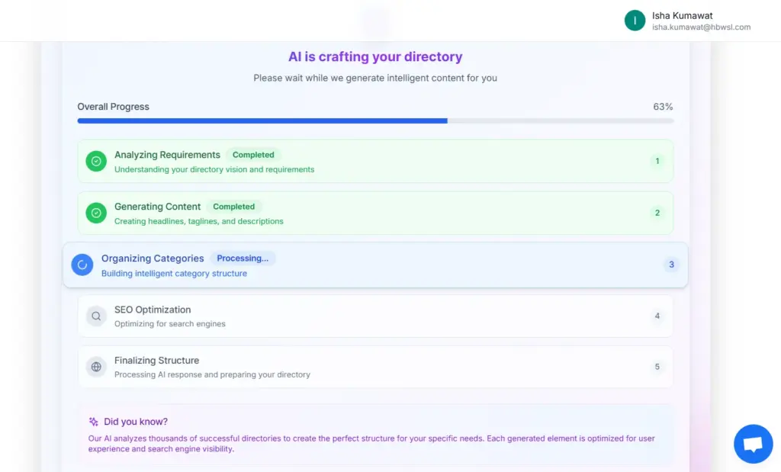
Task: Click the step number 3 badge
Action: (671, 265)
